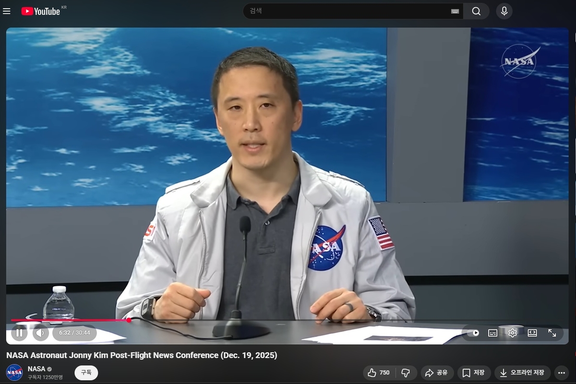The width and height of the screenshot is (576, 384).
Task: Click the 구독 subscribe button
Action: click(86, 372)
